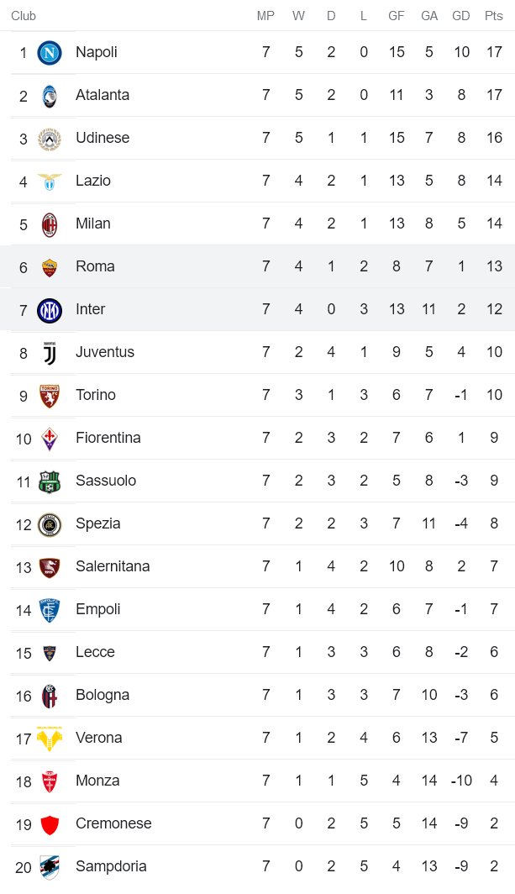Click the Lazio eagle logo

click(x=50, y=181)
